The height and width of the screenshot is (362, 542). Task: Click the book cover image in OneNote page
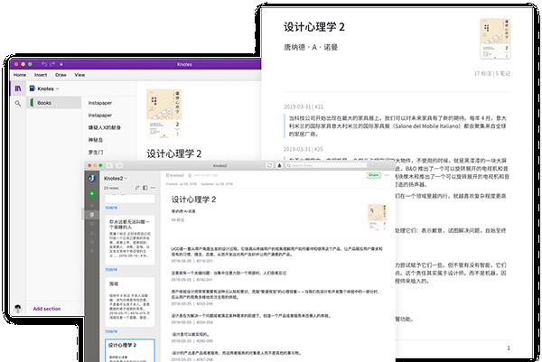[x=164, y=114]
